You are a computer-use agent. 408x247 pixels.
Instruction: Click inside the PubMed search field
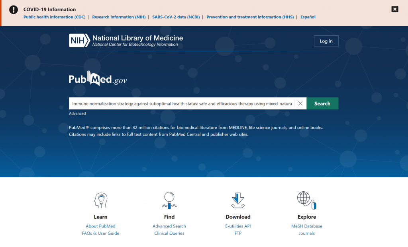[182, 103]
